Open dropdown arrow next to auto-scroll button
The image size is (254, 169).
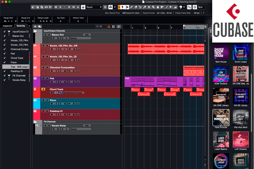pos(115,7)
